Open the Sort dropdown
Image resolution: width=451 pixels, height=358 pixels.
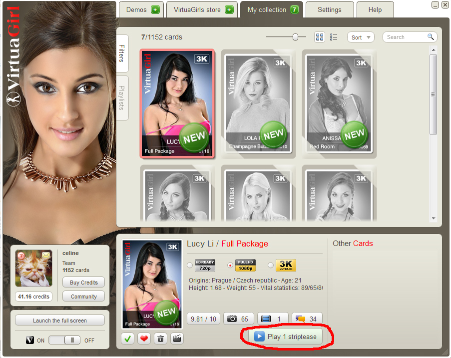361,37
